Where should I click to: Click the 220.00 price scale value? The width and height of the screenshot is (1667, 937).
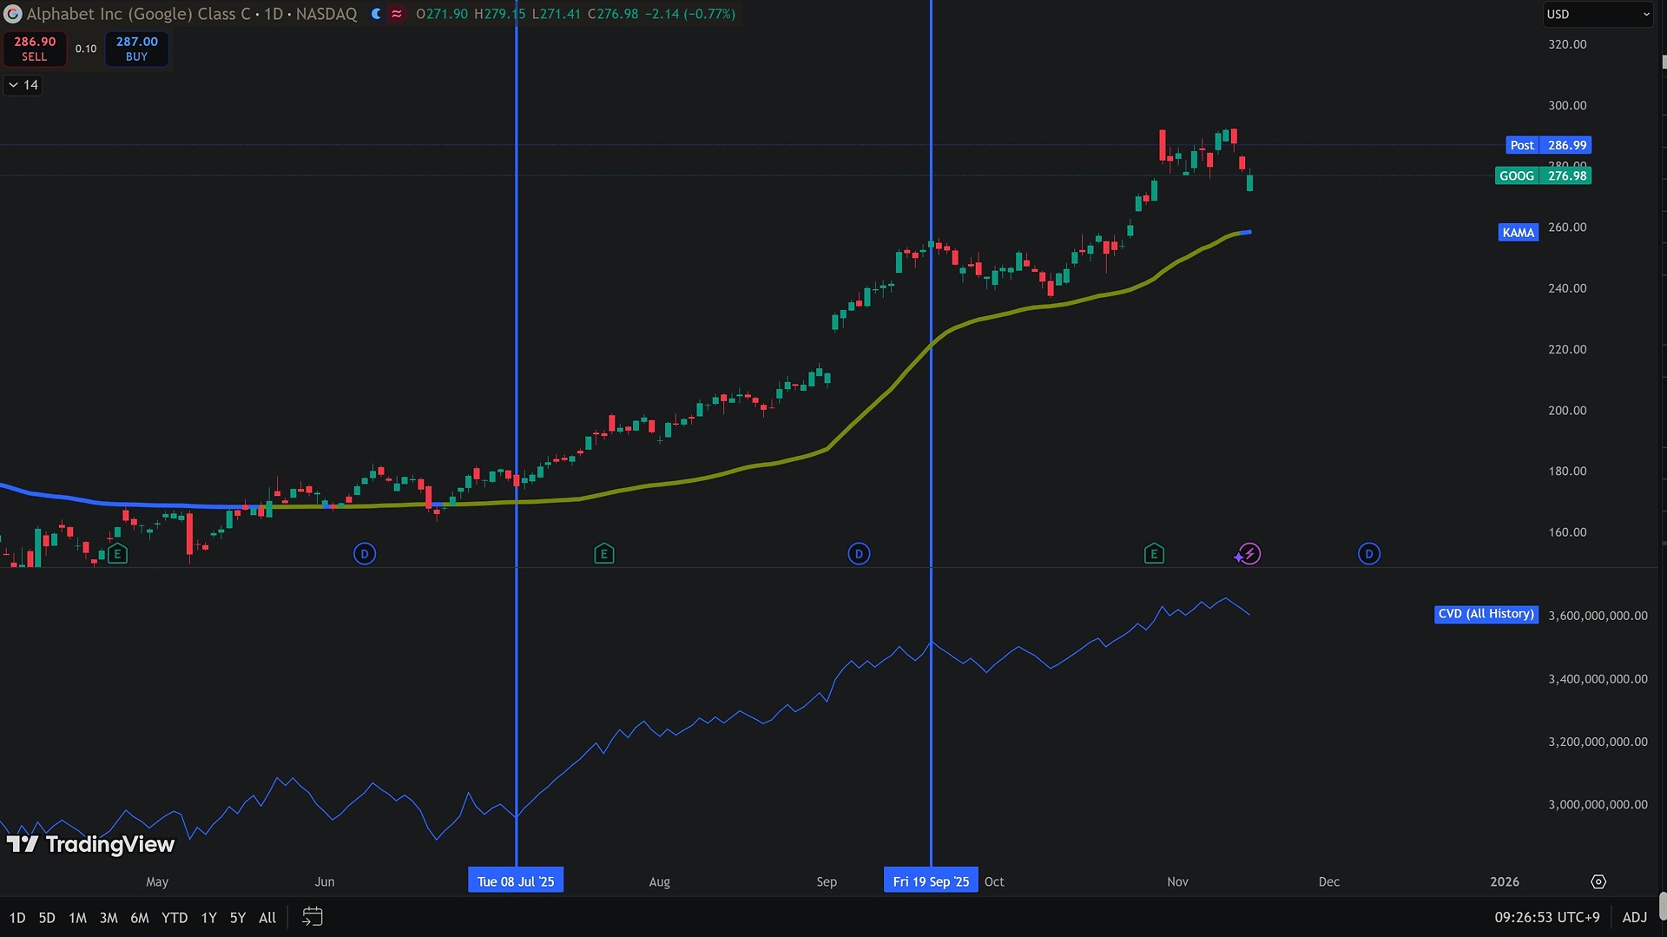[1567, 349]
